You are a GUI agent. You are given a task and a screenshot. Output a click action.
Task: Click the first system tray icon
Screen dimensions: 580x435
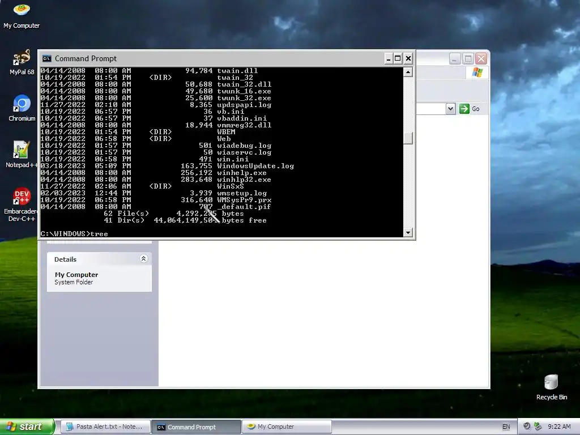tap(527, 427)
